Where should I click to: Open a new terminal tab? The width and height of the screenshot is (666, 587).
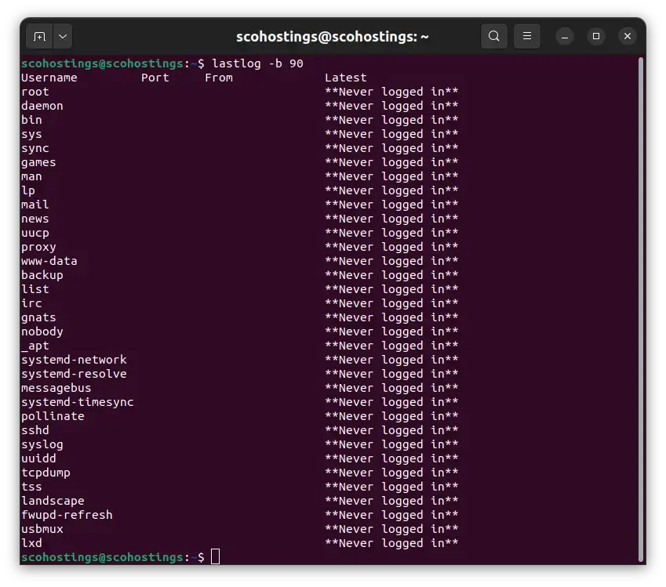[39, 37]
